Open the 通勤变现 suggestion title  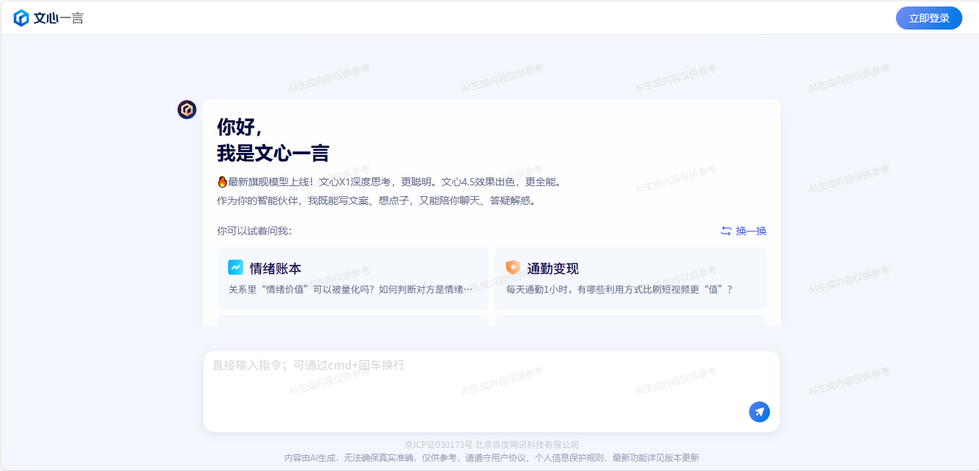[553, 268]
